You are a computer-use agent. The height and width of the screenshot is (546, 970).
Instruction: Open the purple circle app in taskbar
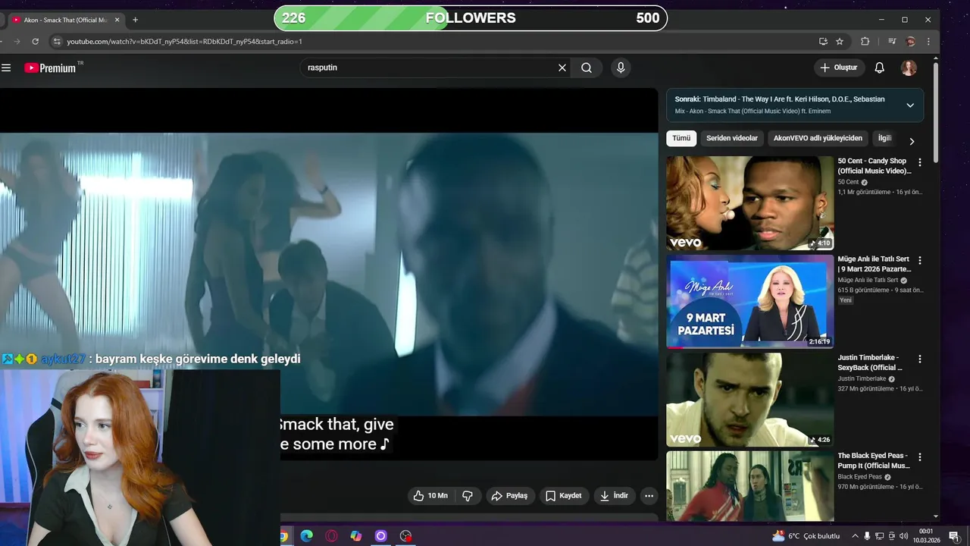(381, 536)
